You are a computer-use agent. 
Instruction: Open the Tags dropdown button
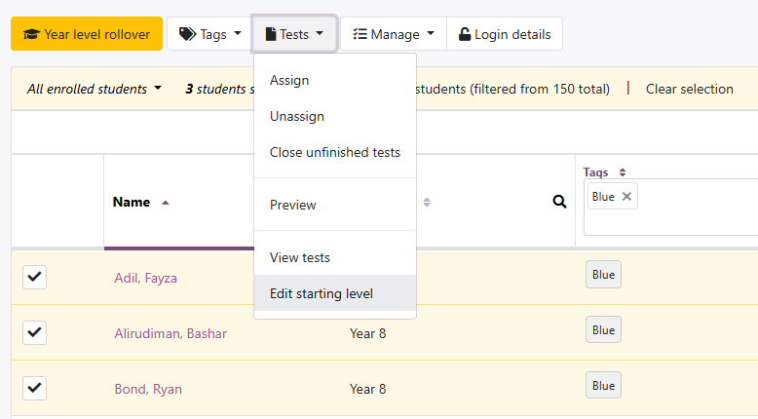(209, 34)
